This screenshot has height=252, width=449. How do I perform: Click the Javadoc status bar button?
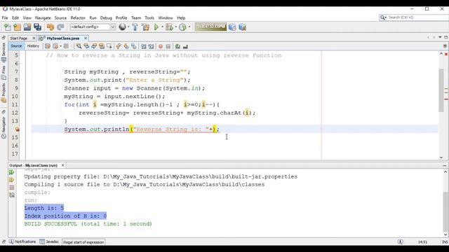pos(49,241)
